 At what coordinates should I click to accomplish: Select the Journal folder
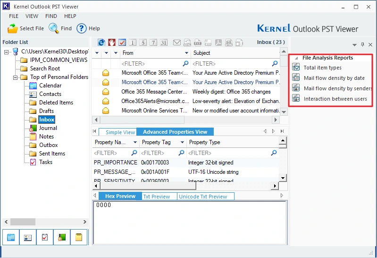click(48, 128)
